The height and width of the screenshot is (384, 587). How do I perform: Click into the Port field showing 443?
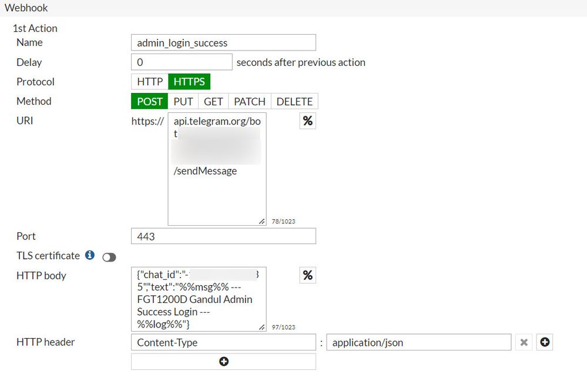pos(223,236)
